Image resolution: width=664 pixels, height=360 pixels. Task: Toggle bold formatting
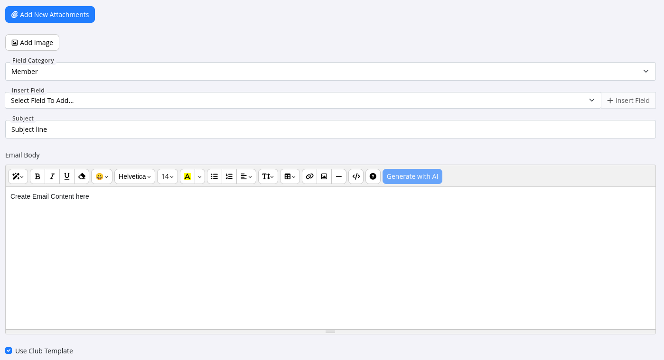(37, 176)
